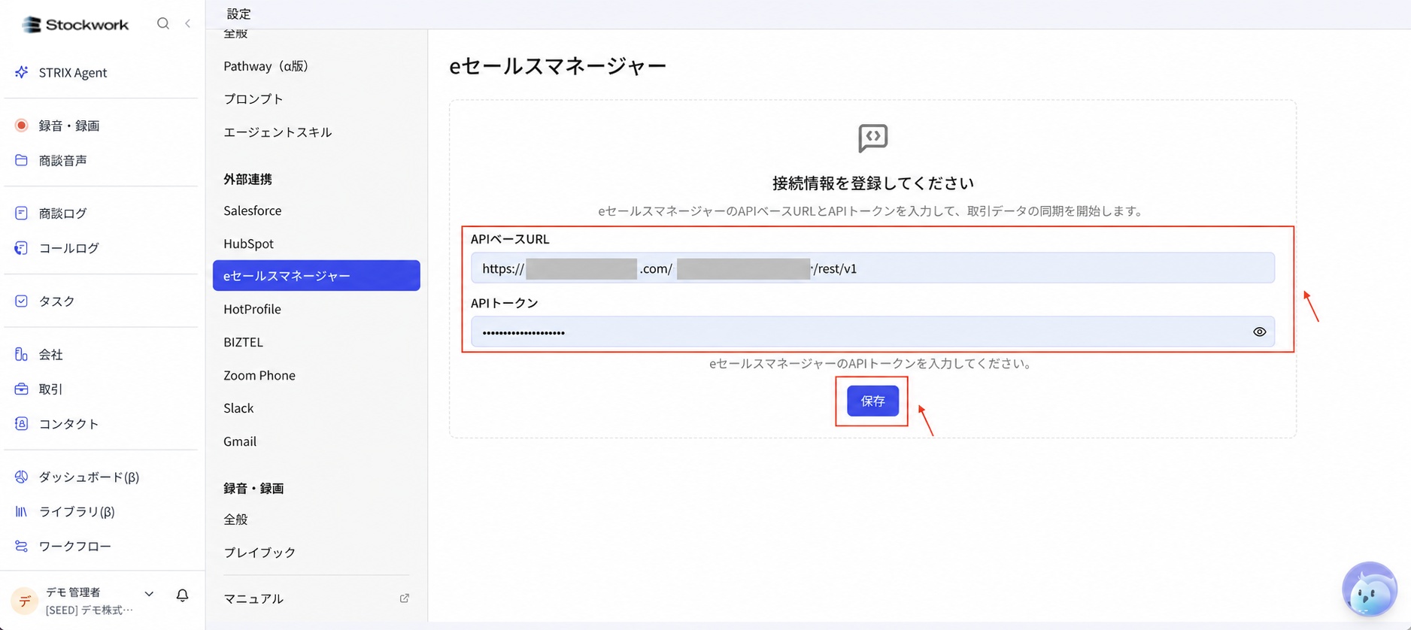
Task: Click the 外部連携 section heading
Action: coord(247,179)
